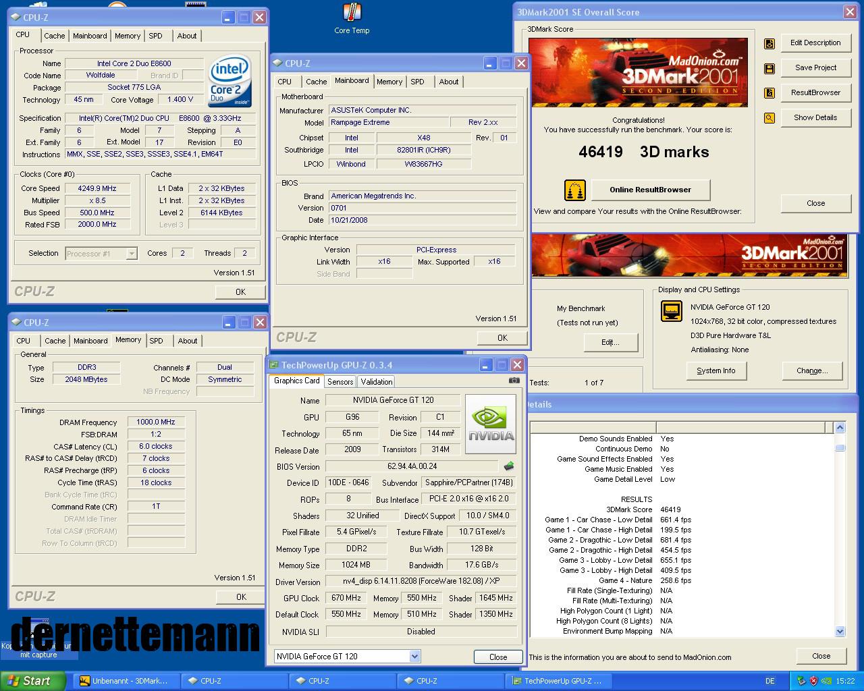Click the Save Project button

click(x=815, y=67)
